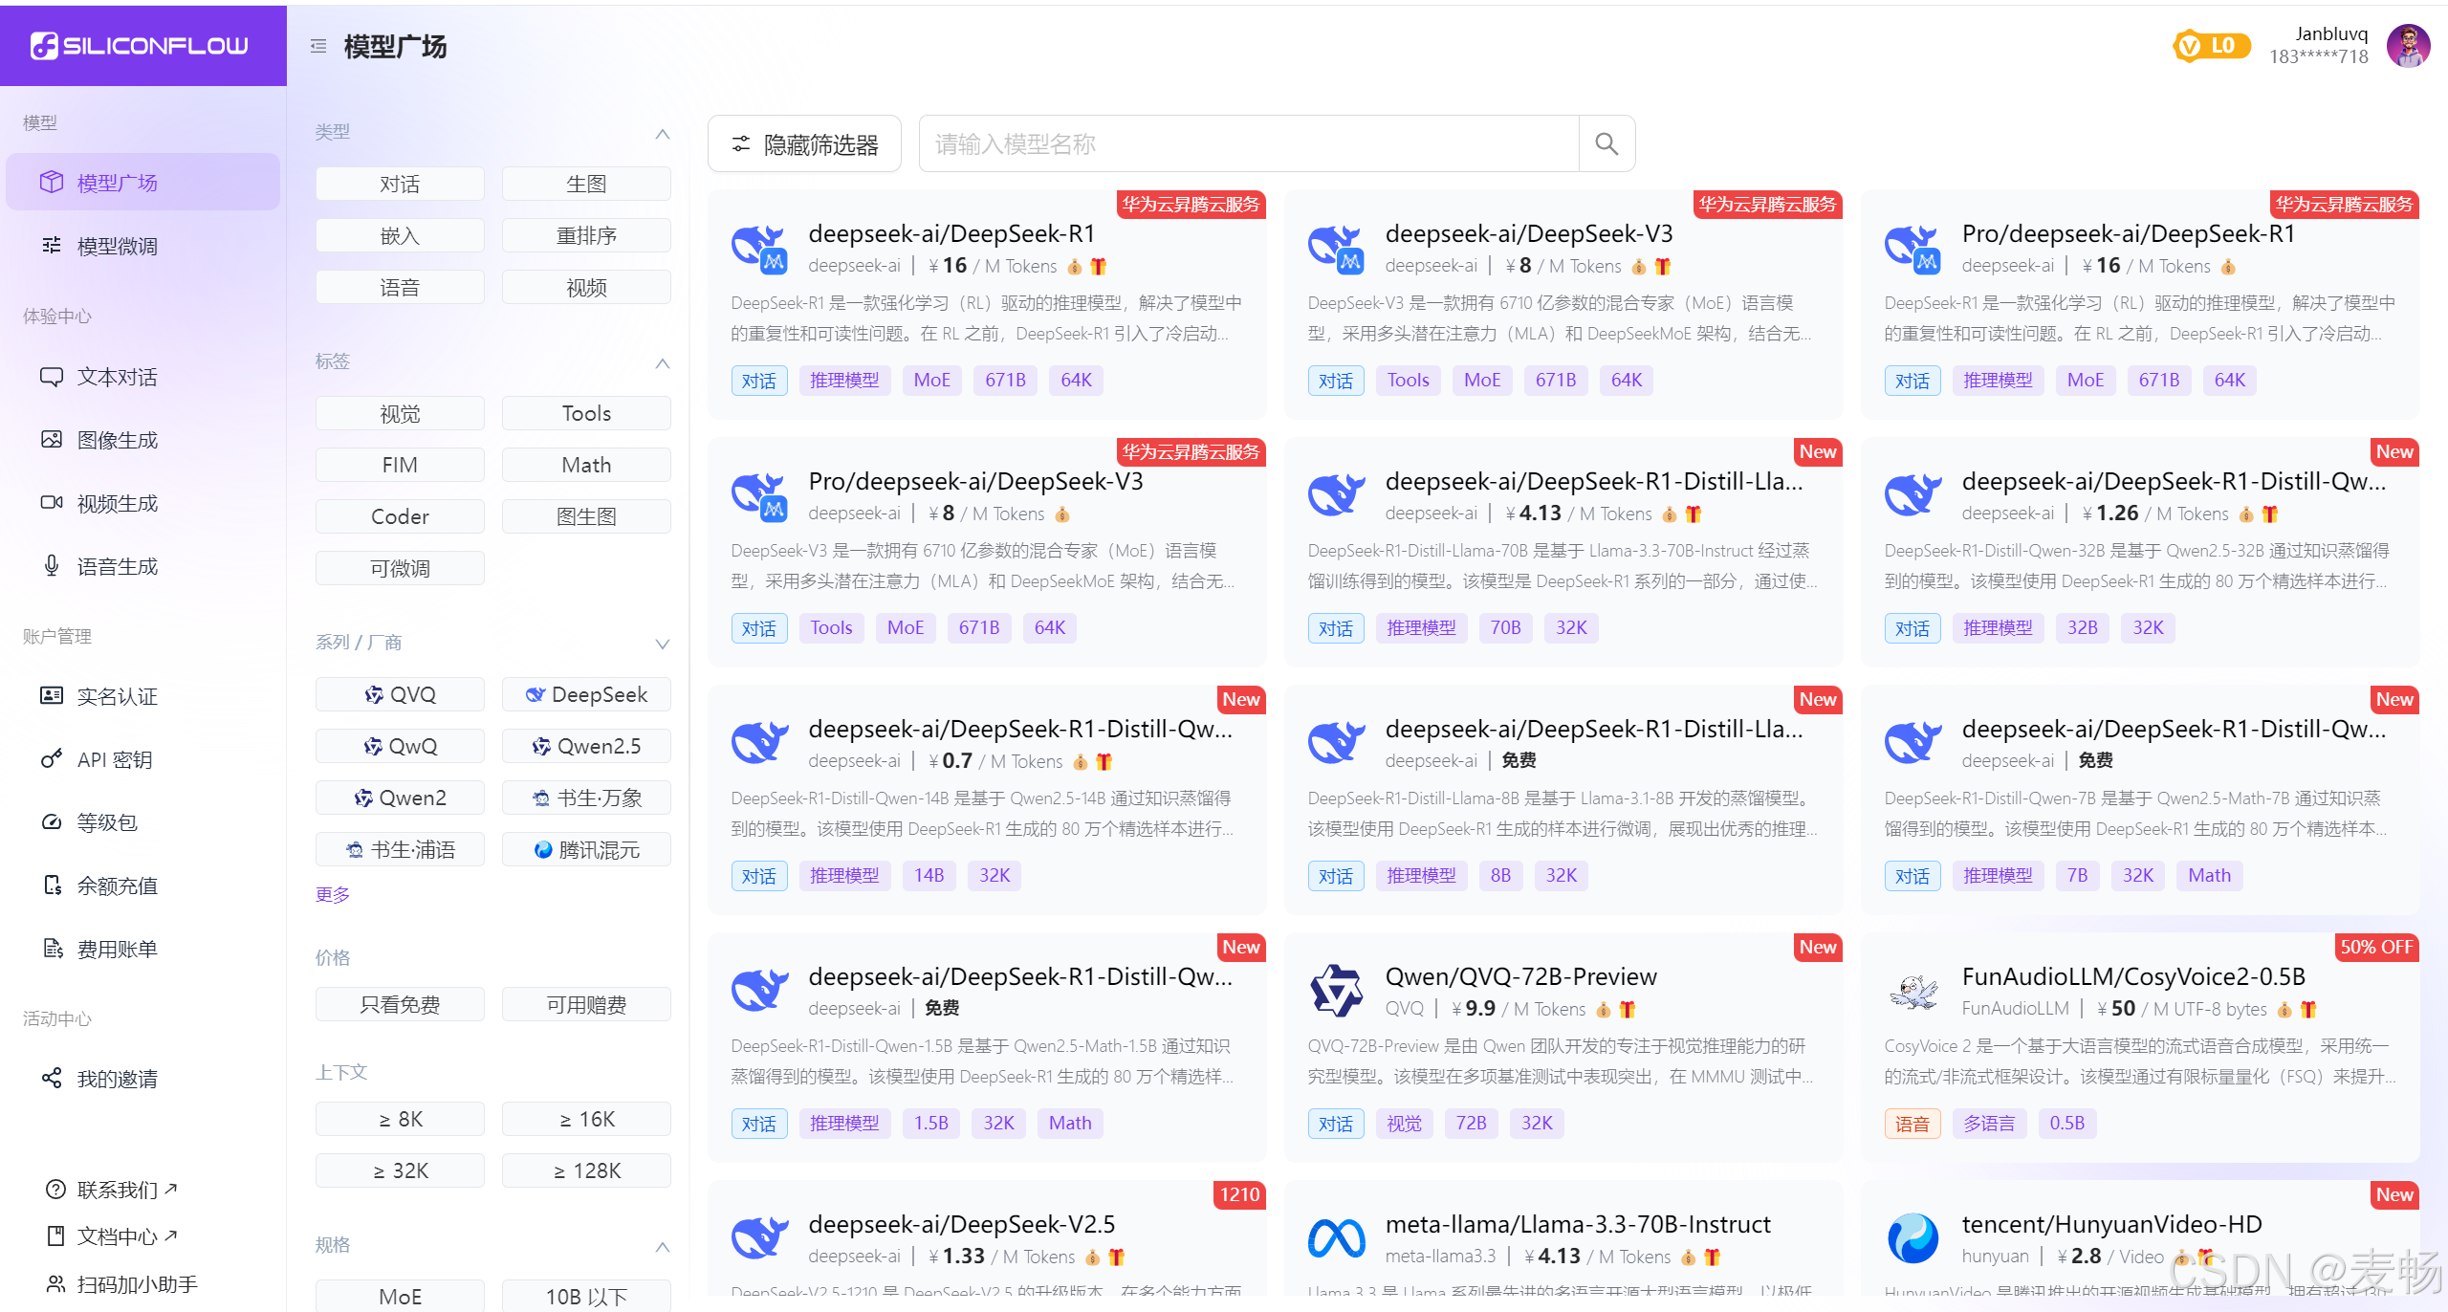
Task: Click the SiliconFlow logo
Action: [141, 46]
